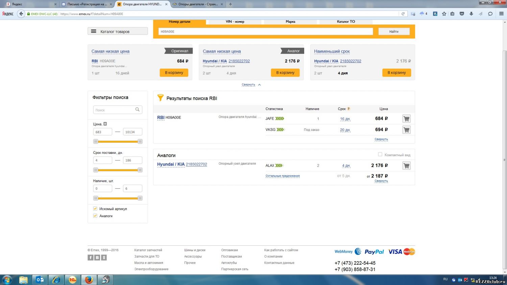507x285 pixels.
Task: Open Windows Start menu
Action: (x=7, y=280)
